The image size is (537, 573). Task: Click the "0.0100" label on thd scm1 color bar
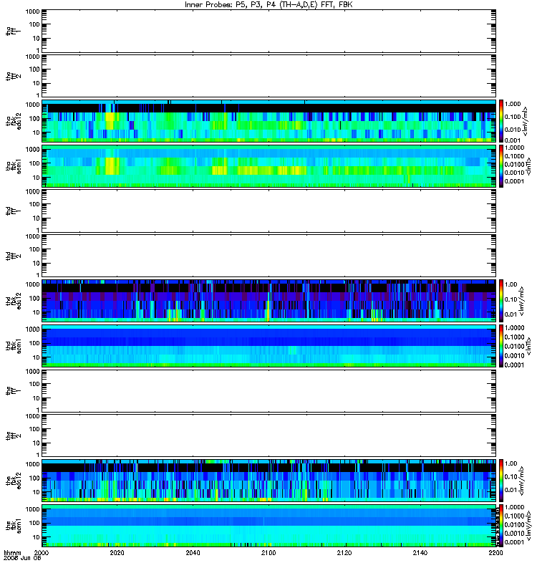514,346
